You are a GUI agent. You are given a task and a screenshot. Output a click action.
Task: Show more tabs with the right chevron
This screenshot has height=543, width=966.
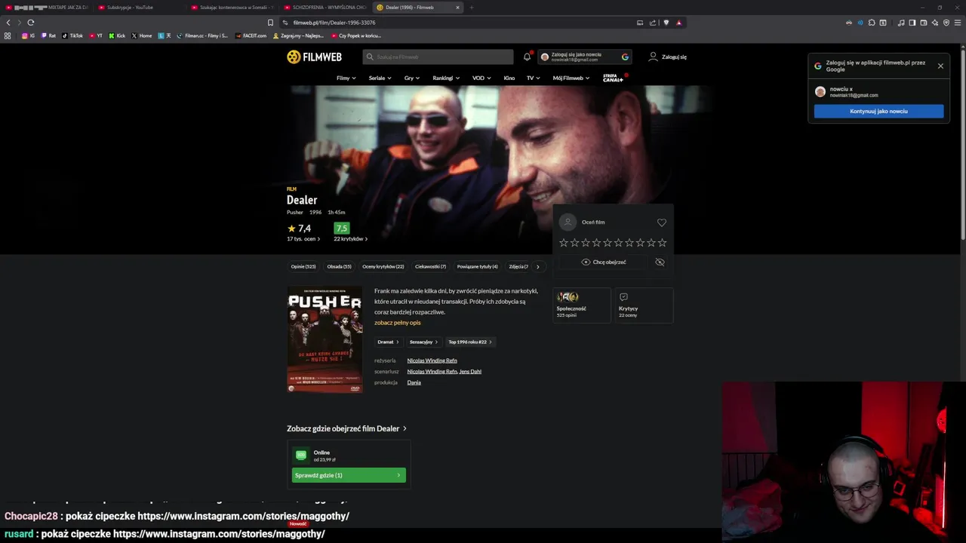[x=537, y=266]
